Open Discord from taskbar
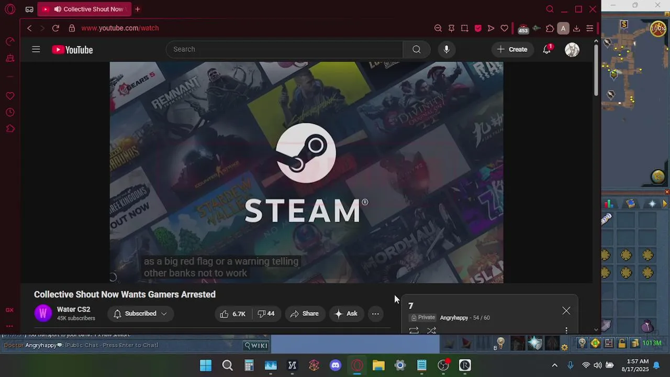Image resolution: width=670 pixels, height=377 pixels. click(336, 365)
